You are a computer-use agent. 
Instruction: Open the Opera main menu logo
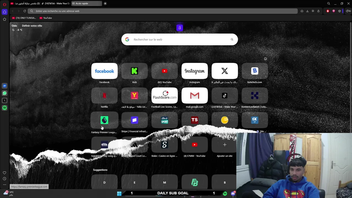(x=4, y=4)
